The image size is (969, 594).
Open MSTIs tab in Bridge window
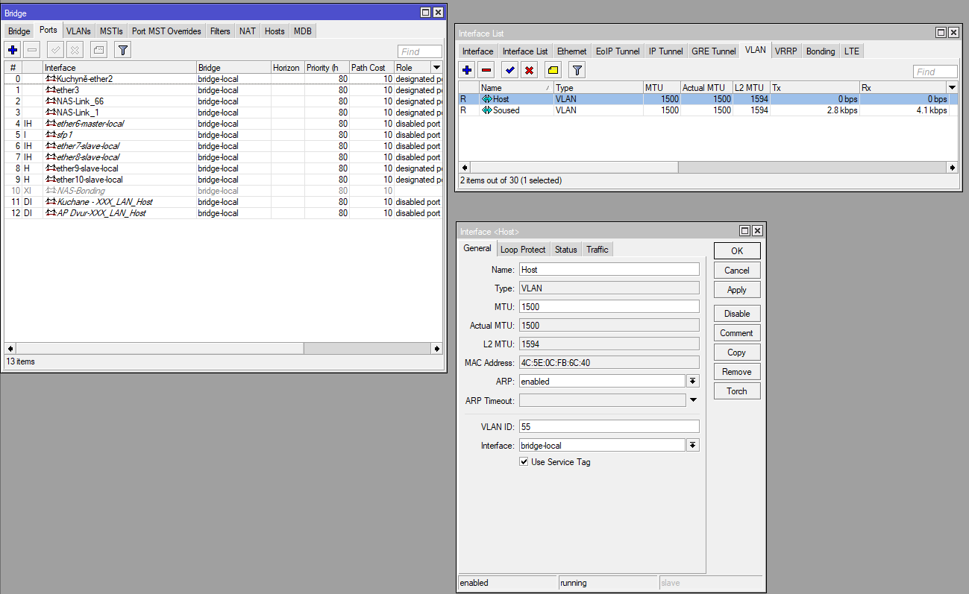click(x=111, y=31)
